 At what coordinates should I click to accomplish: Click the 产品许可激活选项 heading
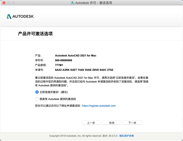tap(35, 34)
